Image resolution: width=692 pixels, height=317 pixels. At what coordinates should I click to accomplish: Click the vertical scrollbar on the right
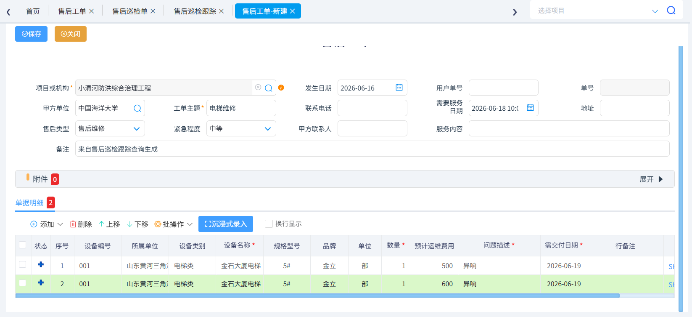681,179
